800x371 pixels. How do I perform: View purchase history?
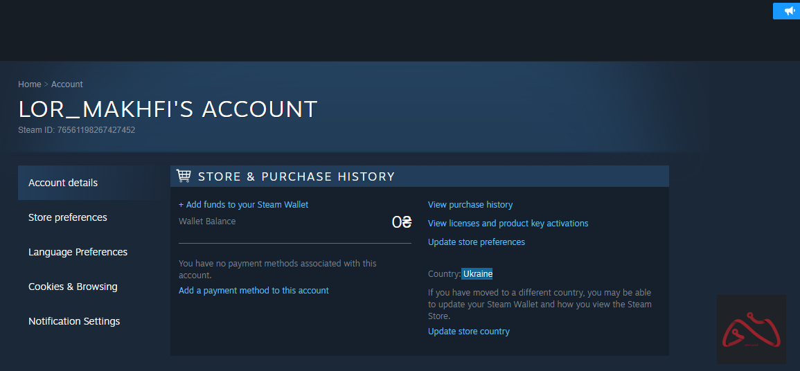click(x=470, y=205)
